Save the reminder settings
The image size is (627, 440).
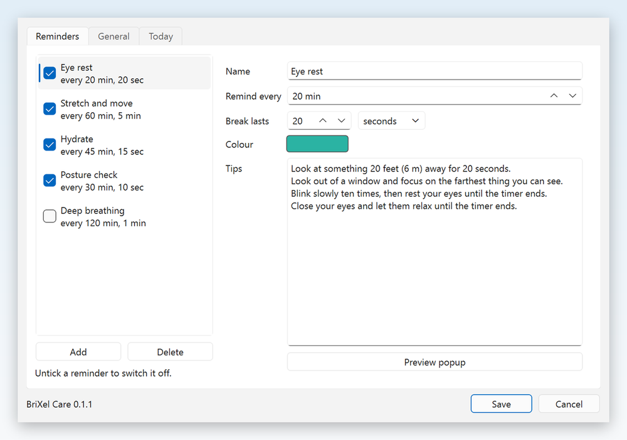pos(502,404)
